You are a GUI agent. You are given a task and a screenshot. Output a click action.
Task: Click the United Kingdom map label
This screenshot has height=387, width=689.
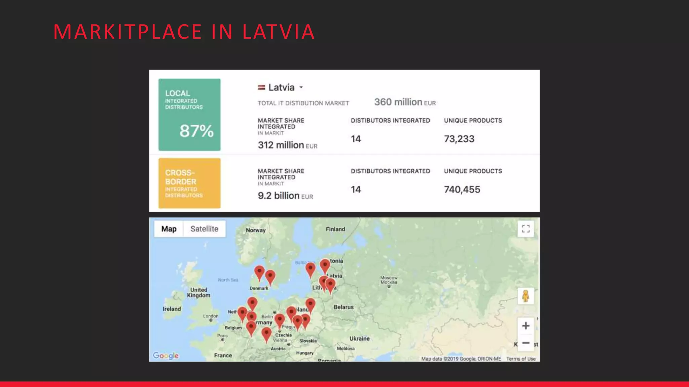click(x=198, y=293)
